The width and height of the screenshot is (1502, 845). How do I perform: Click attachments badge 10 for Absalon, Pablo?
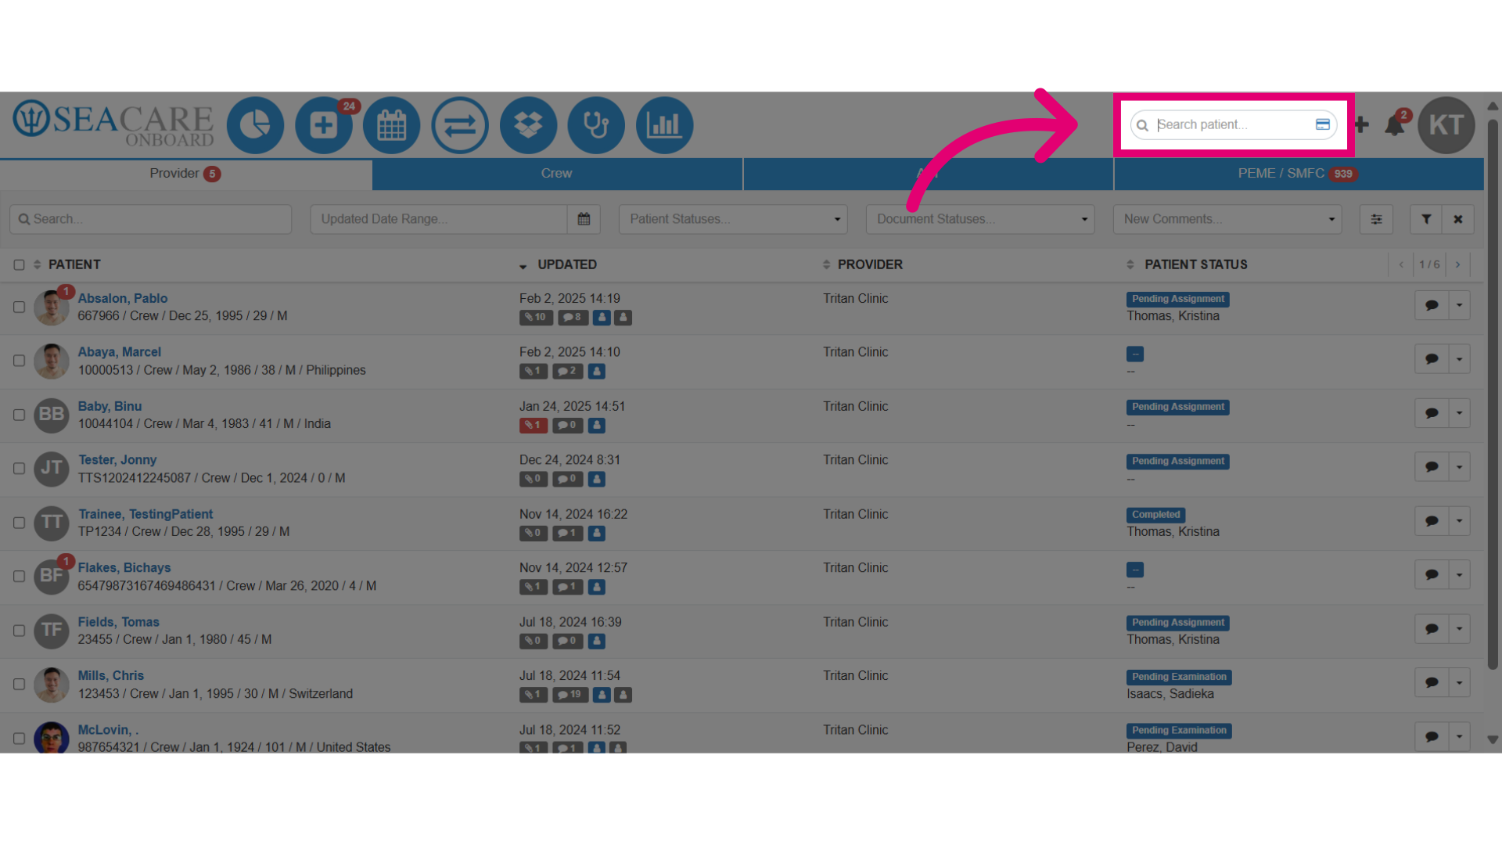click(x=536, y=317)
